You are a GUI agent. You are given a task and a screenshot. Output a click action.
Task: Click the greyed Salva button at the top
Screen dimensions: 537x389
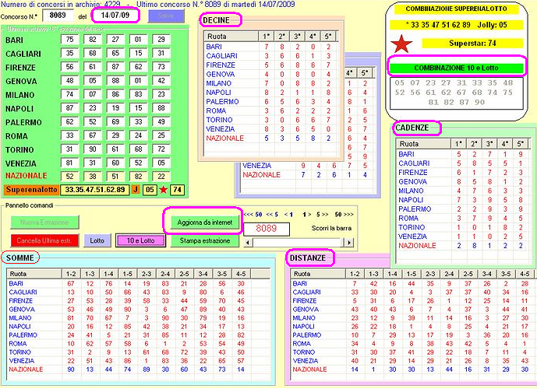(166, 16)
